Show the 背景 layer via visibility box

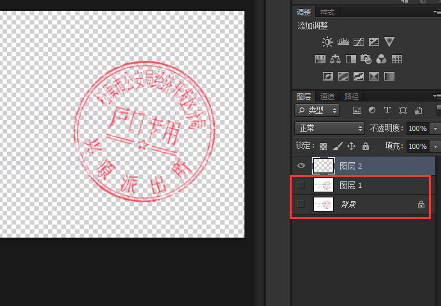[x=301, y=204]
